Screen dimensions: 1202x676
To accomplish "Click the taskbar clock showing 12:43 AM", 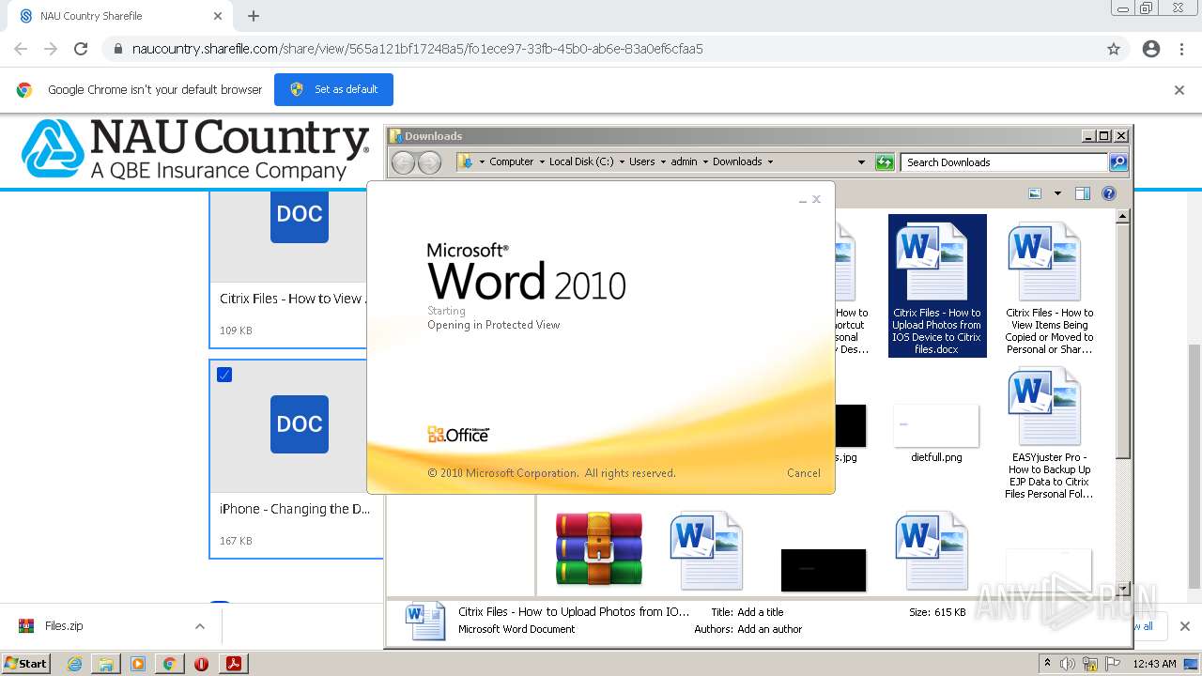I will tap(1154, 664).
